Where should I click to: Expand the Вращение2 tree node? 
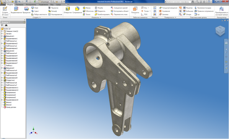point(2,51)
